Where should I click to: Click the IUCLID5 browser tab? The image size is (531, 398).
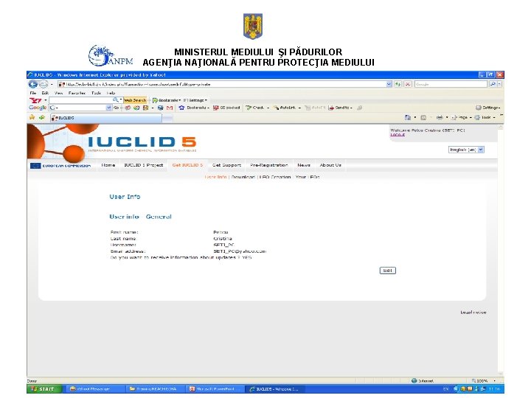[x=106, y=118]
